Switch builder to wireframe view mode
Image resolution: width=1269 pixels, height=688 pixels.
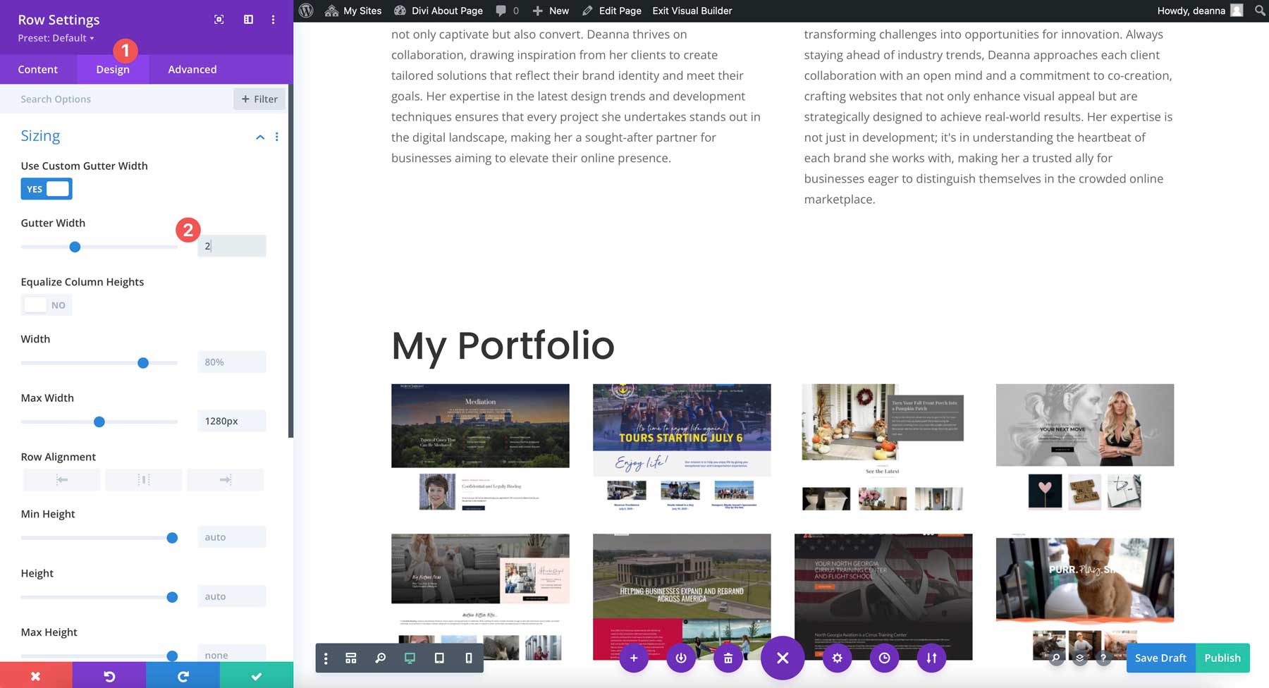click(x=350, y=658)
